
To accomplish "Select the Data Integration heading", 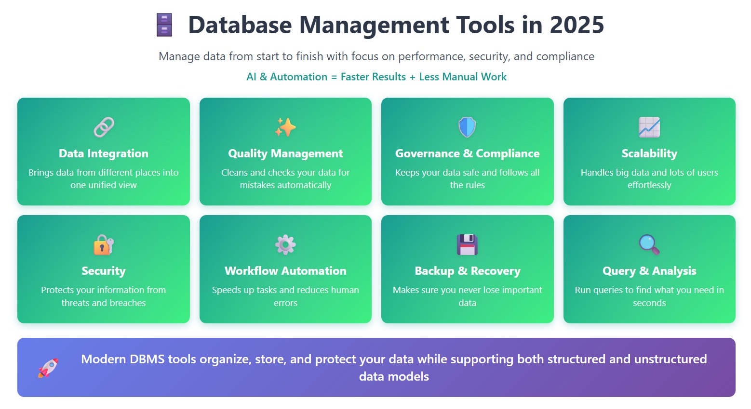I will click(104, 153).
